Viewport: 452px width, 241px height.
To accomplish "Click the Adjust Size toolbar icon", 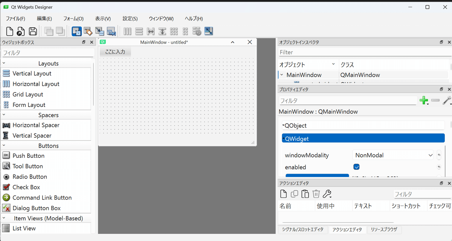I will point(209,31).
